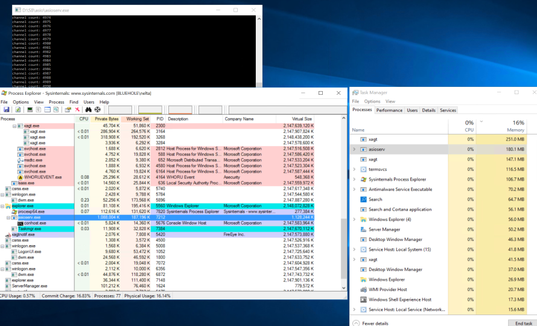The image size is (537, 326).
Task: Click the DLL/handle view toolbar icon
Action: pyautogui.click(x=56, y=110)
